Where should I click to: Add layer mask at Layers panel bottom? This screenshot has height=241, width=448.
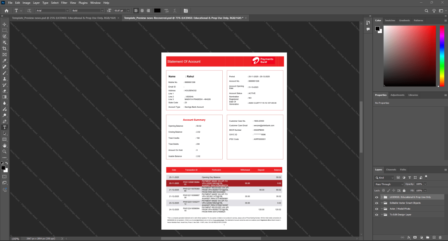[415, 237]
